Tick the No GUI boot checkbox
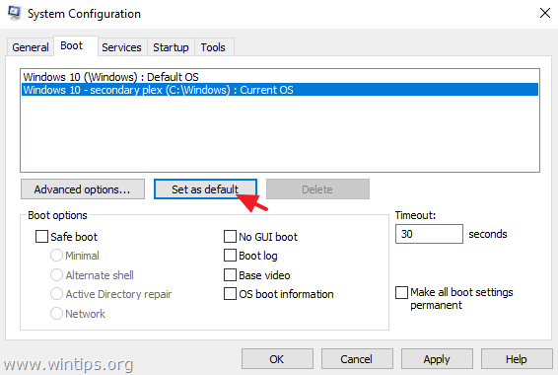 pyautogui.click(x=230, y=237)
